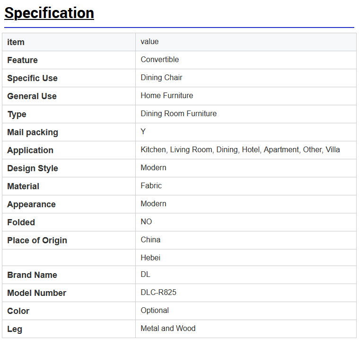This screenshot has width=359, height=340.
Task: Select the DLC-R825 model number
Action: pyautogui.click(x=158, y=292)
